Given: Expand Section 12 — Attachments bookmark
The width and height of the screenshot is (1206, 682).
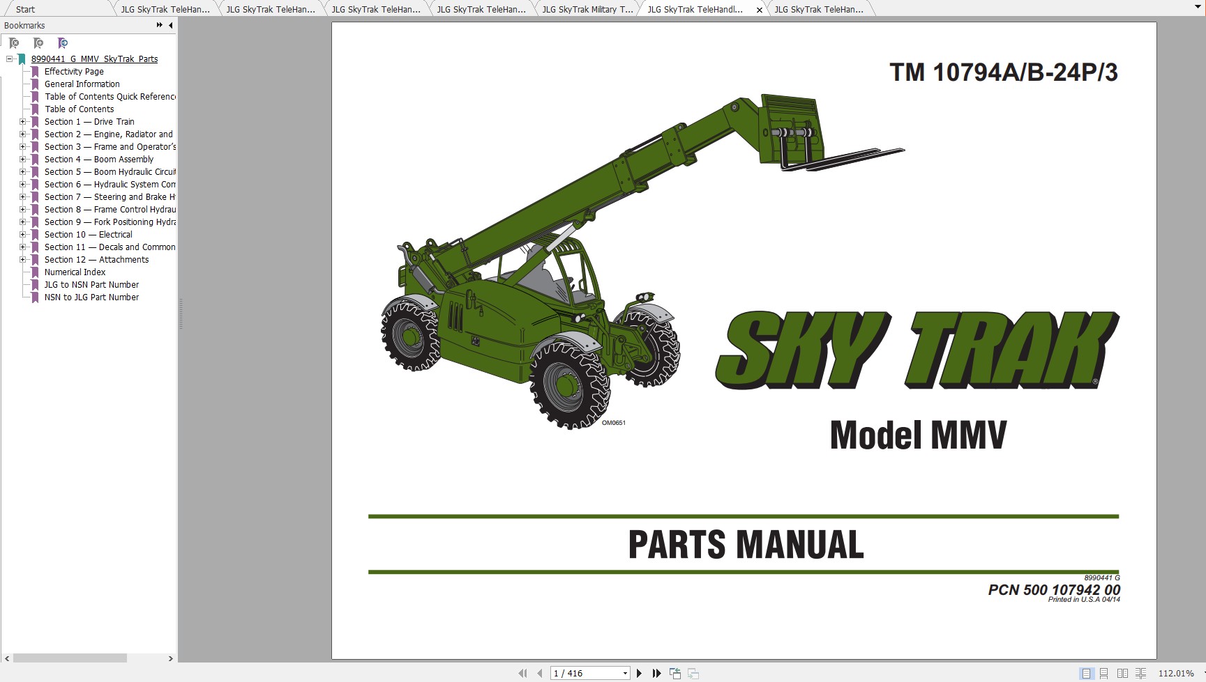Looking at the screenshot, I should click(22, 259).
